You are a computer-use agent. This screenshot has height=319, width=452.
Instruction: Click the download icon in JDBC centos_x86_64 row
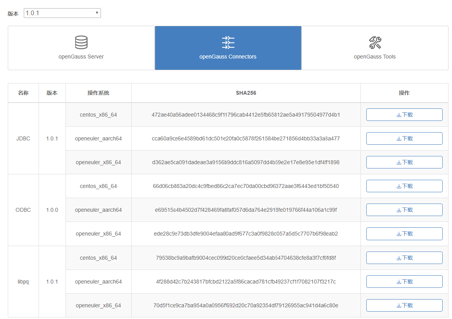399,114
